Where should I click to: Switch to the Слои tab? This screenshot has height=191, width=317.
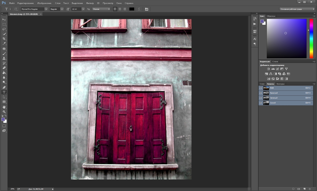click(x=262, y=84)
